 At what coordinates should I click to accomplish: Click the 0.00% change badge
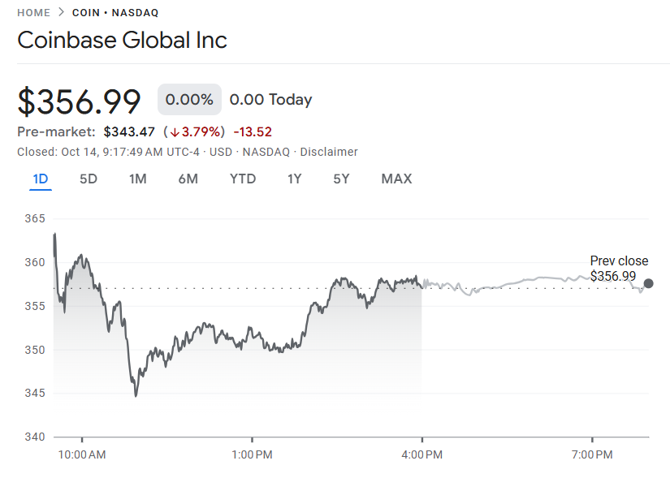pyautogui.click(x=189, y=100)
